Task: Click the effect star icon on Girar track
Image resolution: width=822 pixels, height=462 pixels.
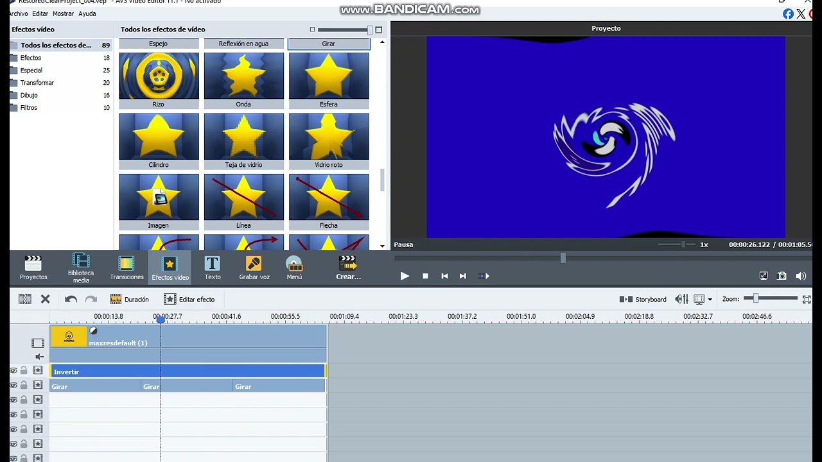Action: 38,385
